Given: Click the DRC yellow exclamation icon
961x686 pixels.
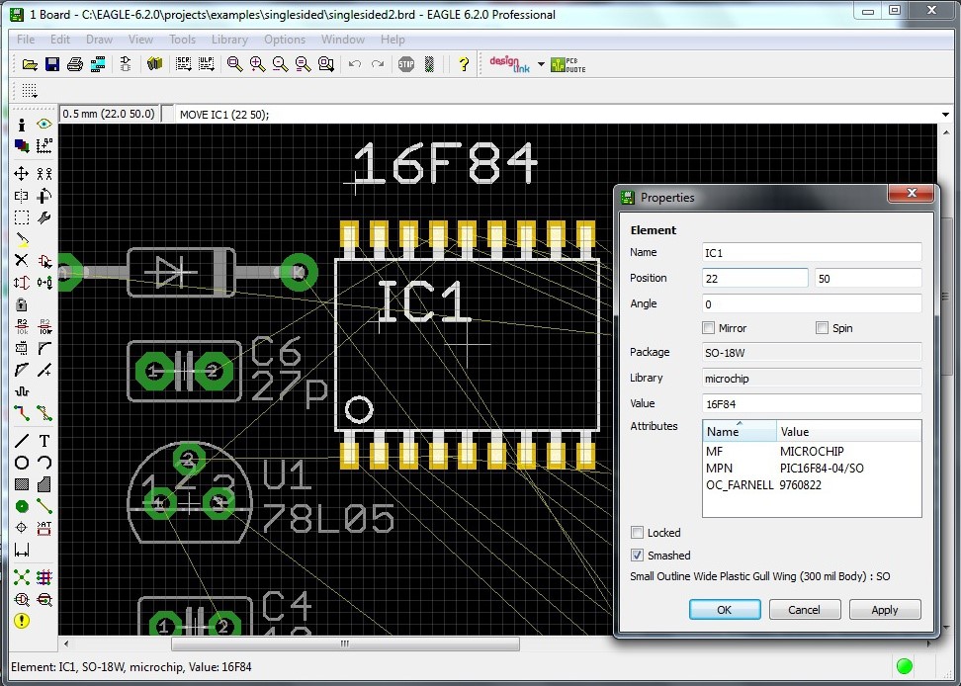Looking at the screenshot, I should [x=21, y=621].
